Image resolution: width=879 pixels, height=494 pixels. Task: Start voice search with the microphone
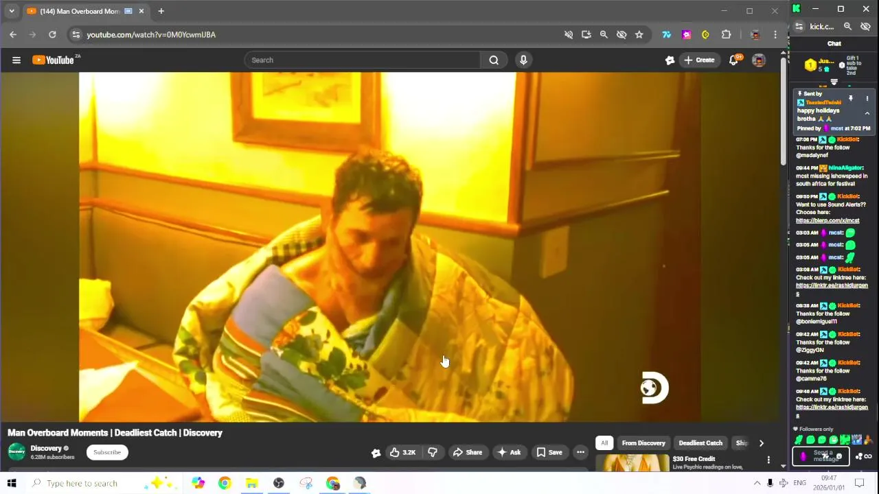(x=523, y=60)
